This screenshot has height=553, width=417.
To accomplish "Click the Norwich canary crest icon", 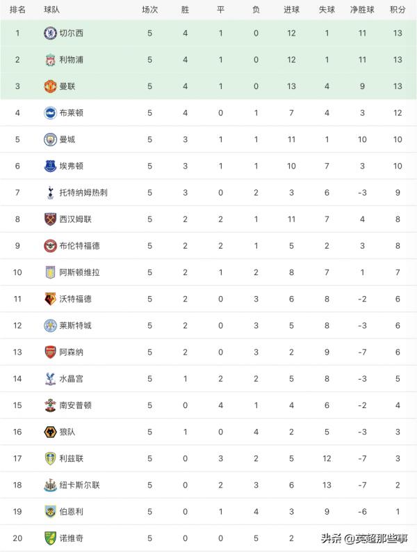I will pos(50,538).
